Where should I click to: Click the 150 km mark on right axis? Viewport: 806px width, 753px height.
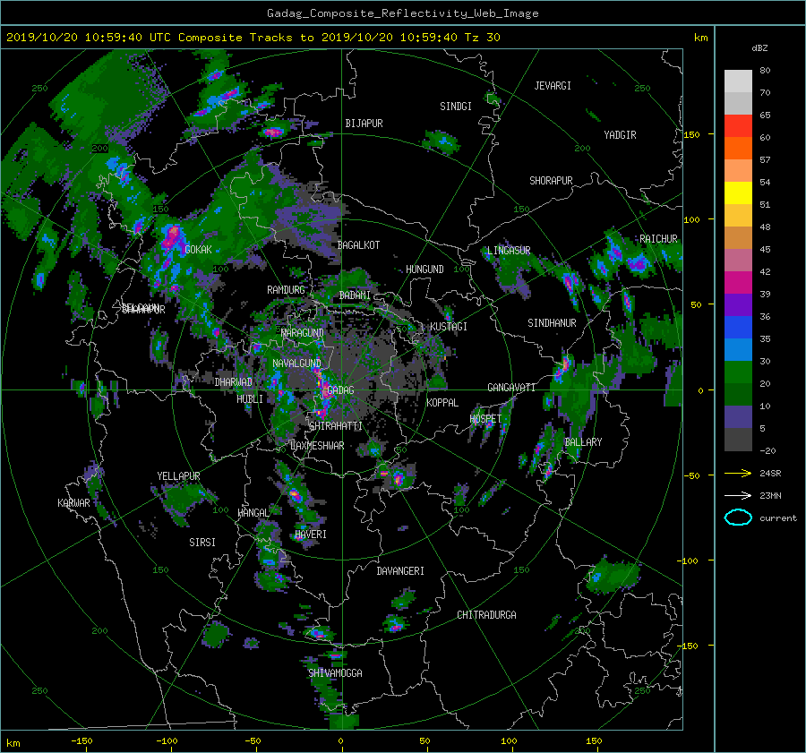coord(692,134)
